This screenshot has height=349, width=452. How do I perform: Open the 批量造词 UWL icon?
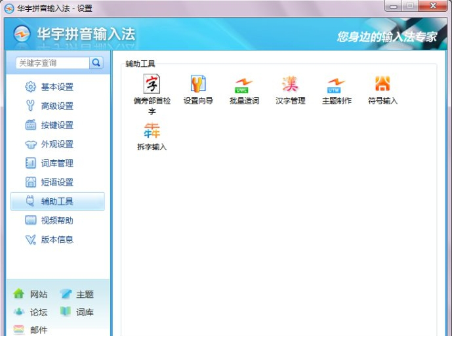point(244,85)
